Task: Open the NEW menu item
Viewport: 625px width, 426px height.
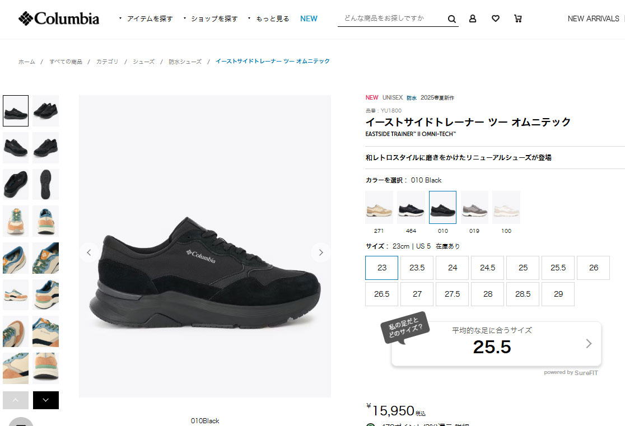Action: pyautogui.click(x=309, y=18)
